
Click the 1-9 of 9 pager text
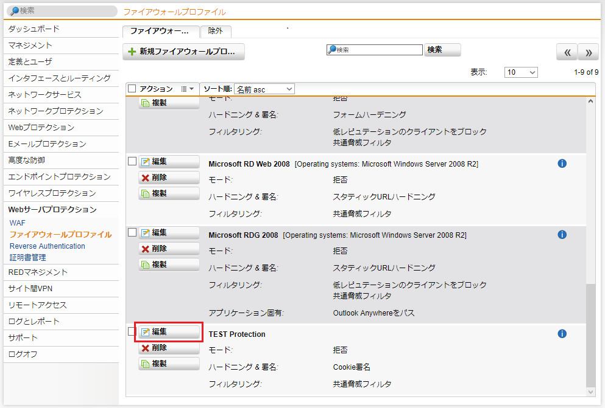coord(586,72)
